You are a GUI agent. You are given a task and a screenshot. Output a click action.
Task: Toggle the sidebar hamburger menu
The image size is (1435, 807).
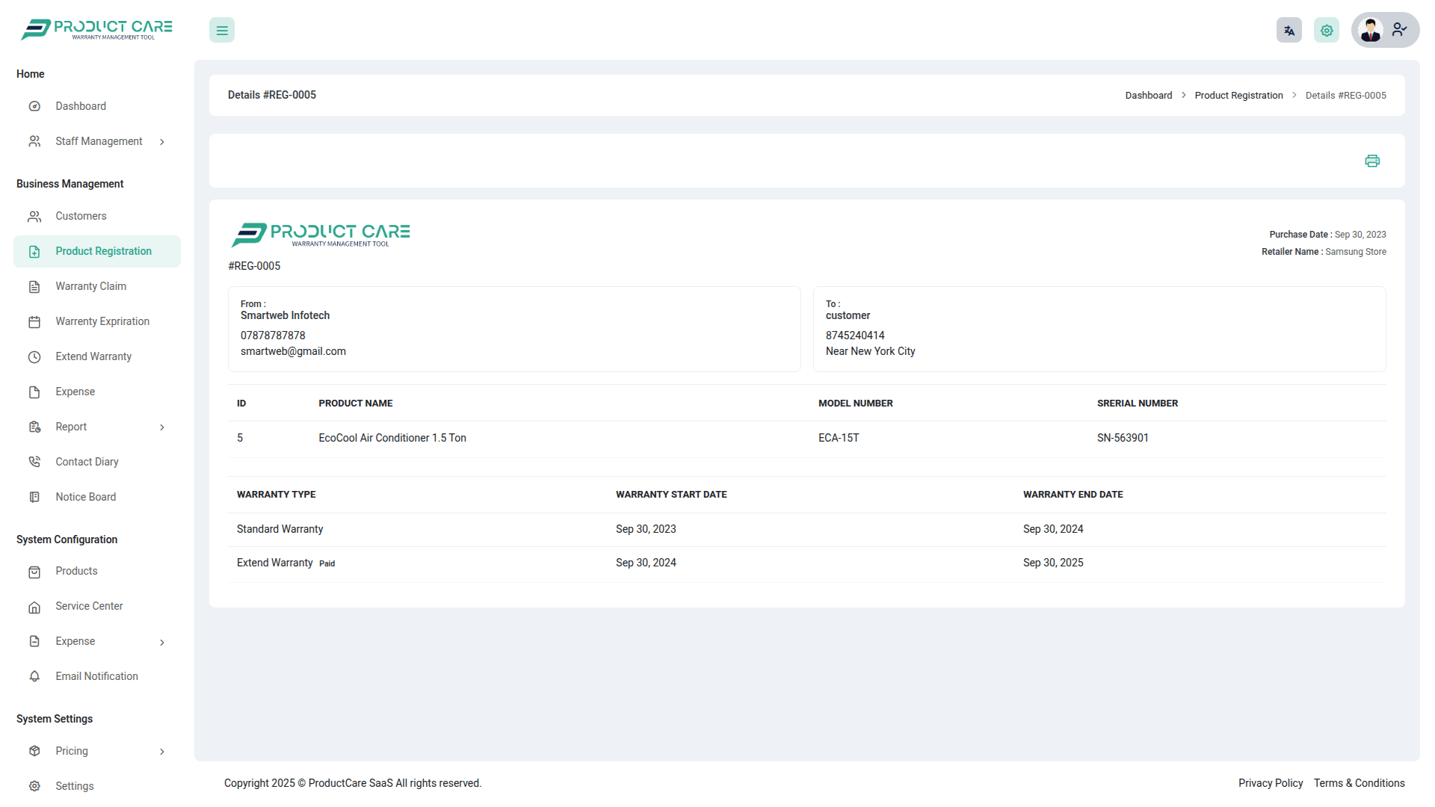point(222,31)
